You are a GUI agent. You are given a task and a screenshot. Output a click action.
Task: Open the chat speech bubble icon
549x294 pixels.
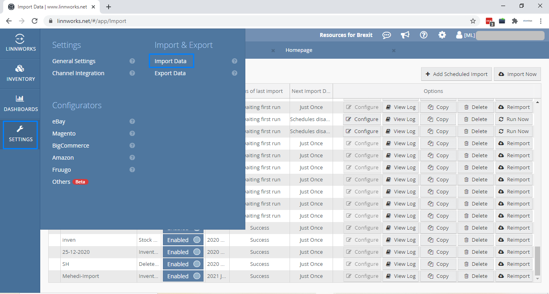(x=387, y=35)
